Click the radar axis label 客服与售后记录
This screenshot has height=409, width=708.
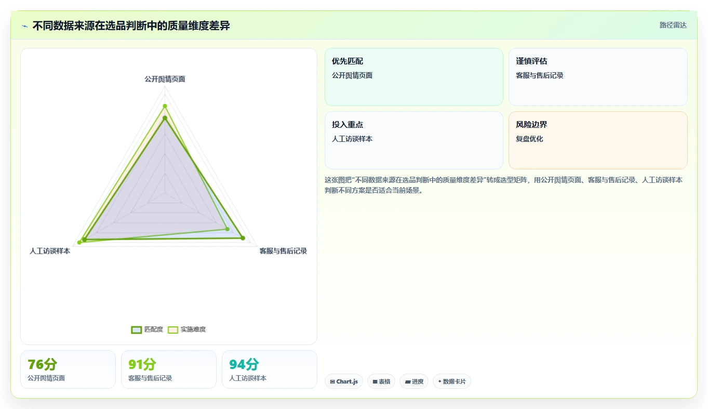tap(283, 251)
